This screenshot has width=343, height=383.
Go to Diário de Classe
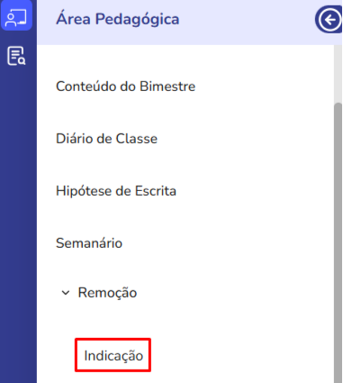tap(106, 139)
